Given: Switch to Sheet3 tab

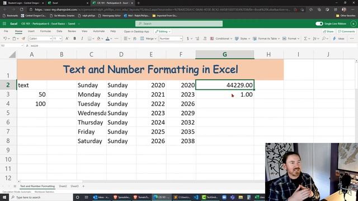Looking at the screenshot, I should [74, 186].
